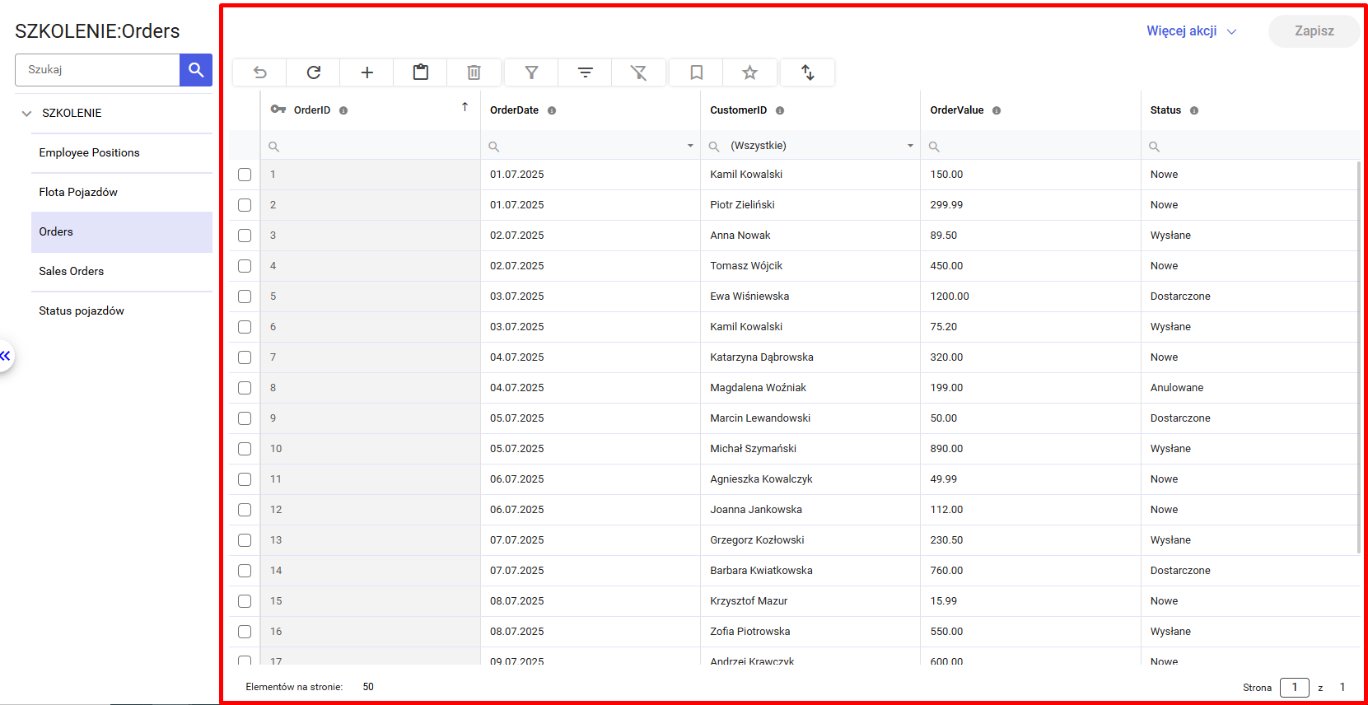Open Status pojazdów view
Image resolution: width=1368 pixels, height=705 pixels.
point(122,311)
